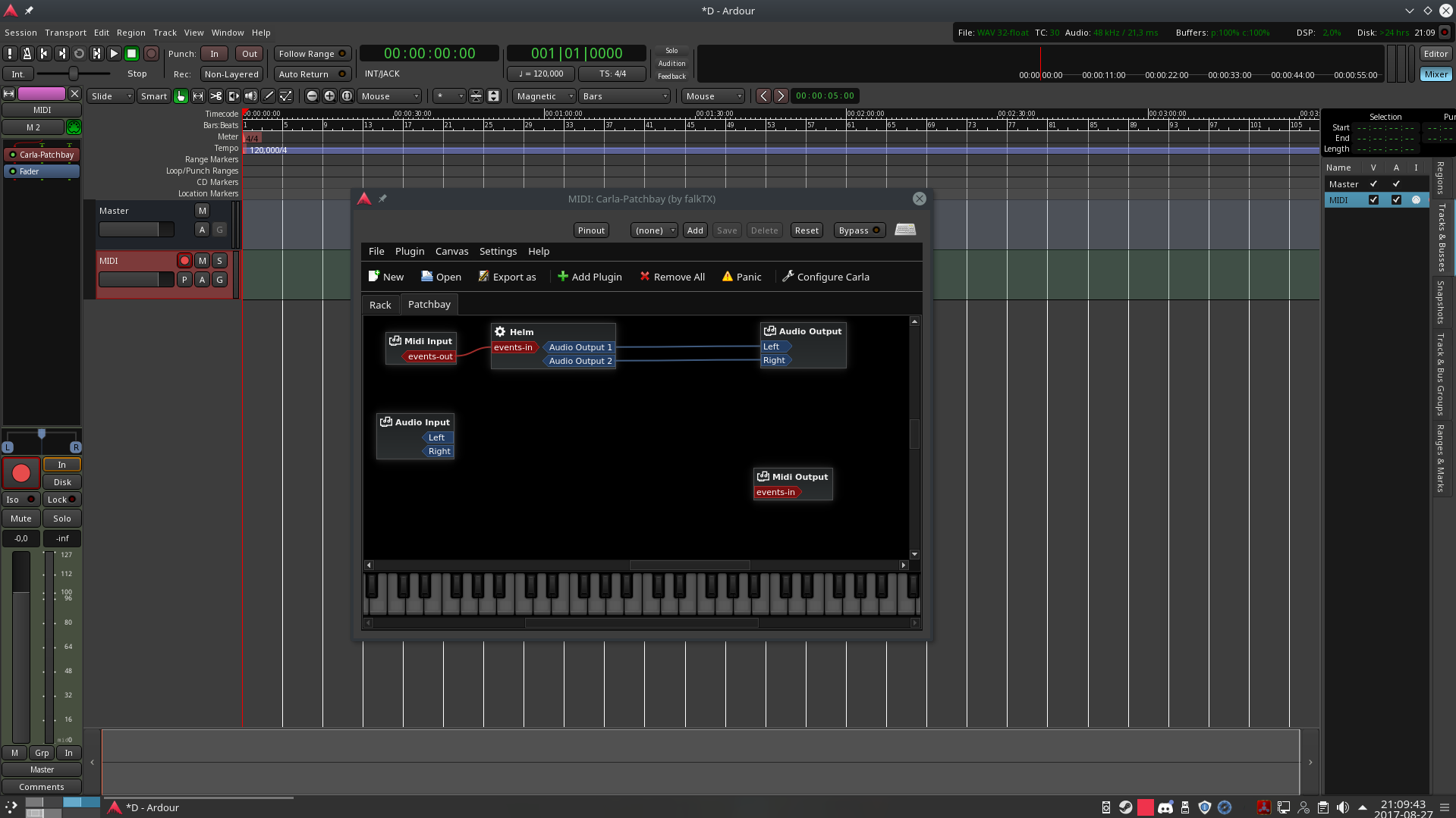Enable the Follow Range toggle
This screenshot has height=818, width=1456.
coord(312,54)
